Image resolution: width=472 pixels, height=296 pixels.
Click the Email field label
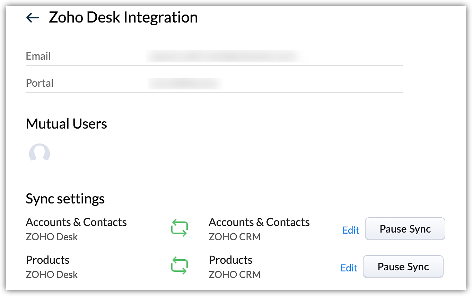pos(38,56)
